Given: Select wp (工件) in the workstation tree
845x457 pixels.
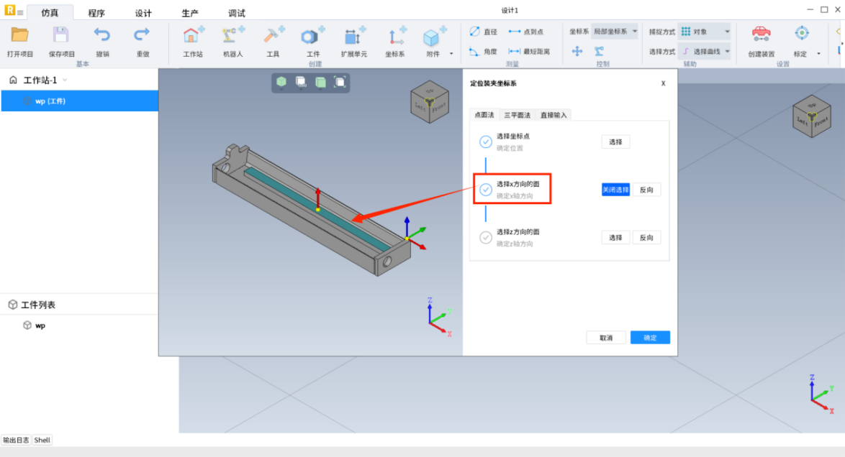Looking at the screenshot, I should point(50,101).
